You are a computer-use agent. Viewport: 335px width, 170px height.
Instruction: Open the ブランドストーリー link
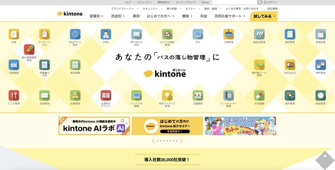coord(123,9)
